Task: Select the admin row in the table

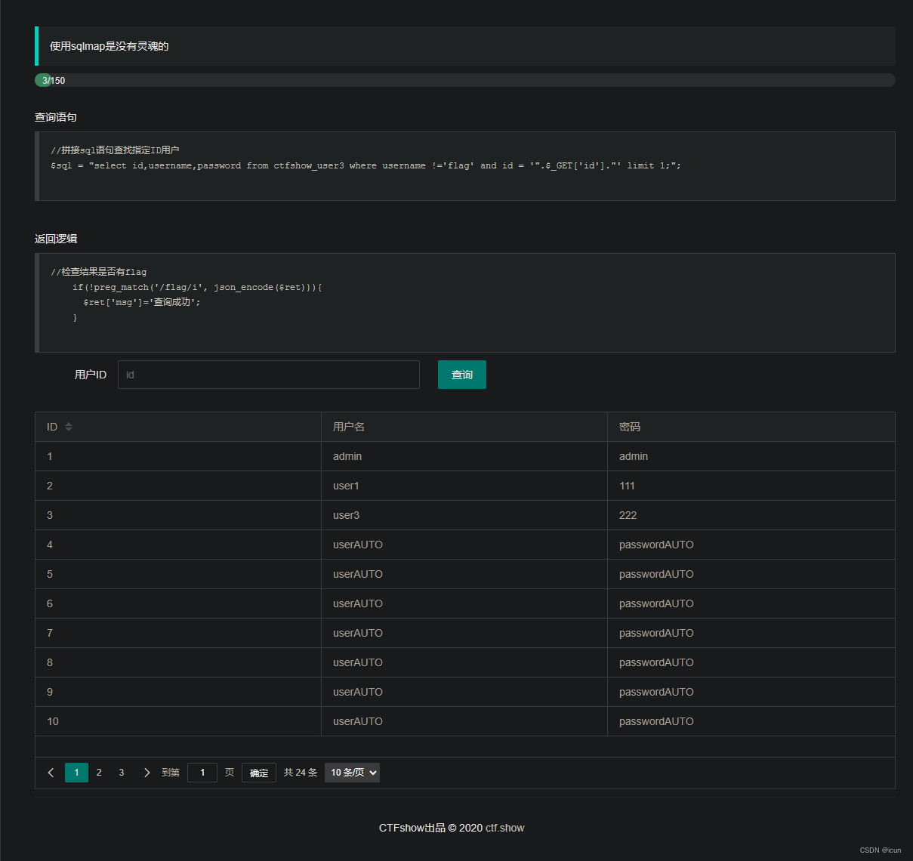Action: click(347, 455)
